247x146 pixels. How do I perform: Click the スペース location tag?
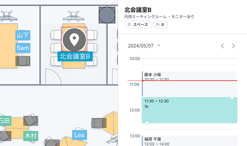[x=138, y=25]
